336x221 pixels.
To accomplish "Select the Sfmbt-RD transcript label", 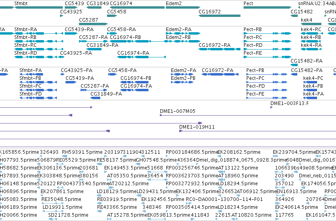I will (x=26, y=53).
